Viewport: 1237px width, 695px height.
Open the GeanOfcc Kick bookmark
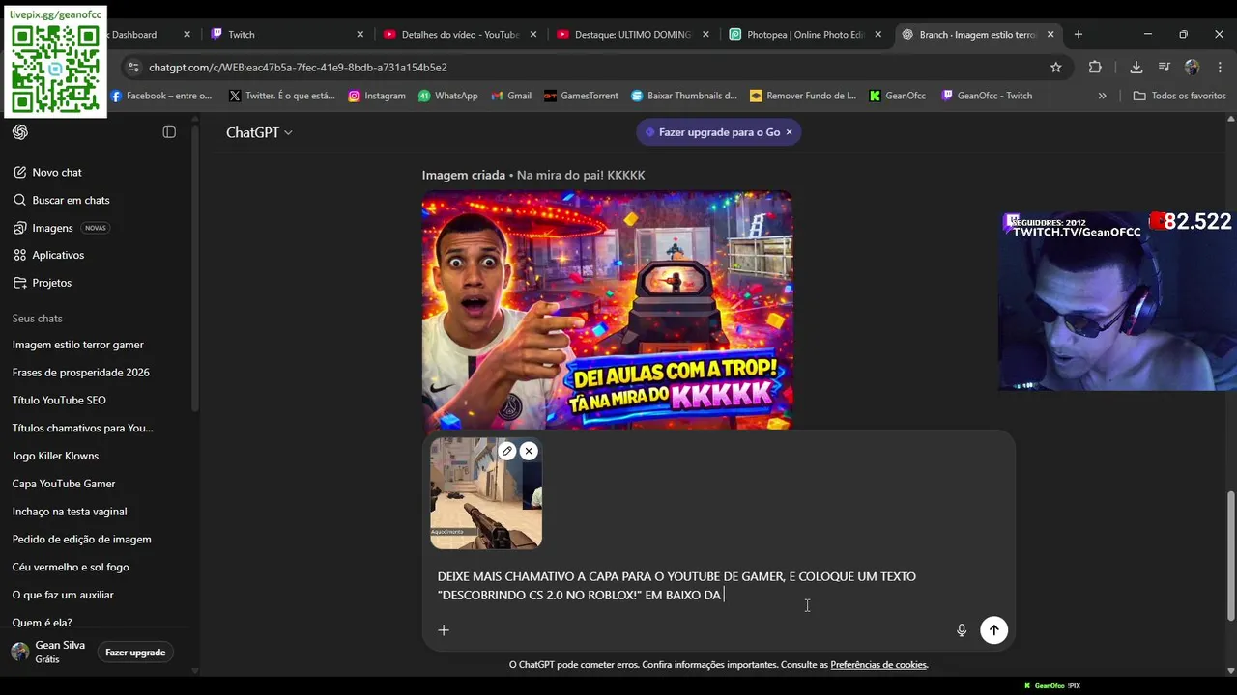[897, 96]
